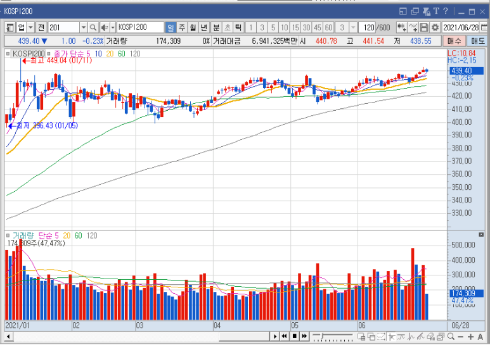The width and height of the screenshot is (490, 345).
Task: Select the minute (분) period button
Action: pyautogui.click(x=216, y=28)
